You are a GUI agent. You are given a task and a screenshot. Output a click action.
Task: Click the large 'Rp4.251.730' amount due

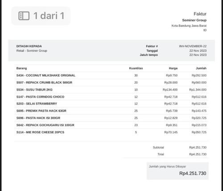(193, 173)
